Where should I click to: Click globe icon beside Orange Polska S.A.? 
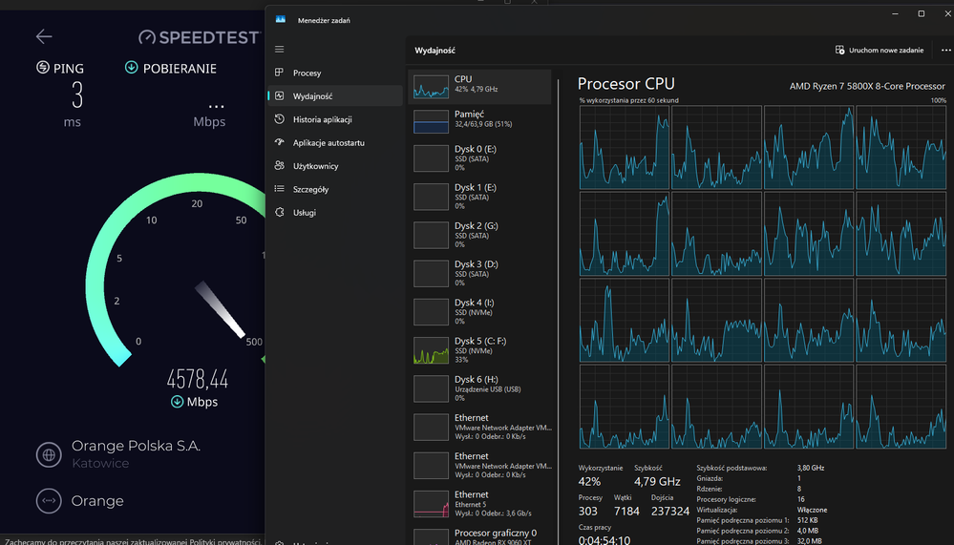point(49,454)
